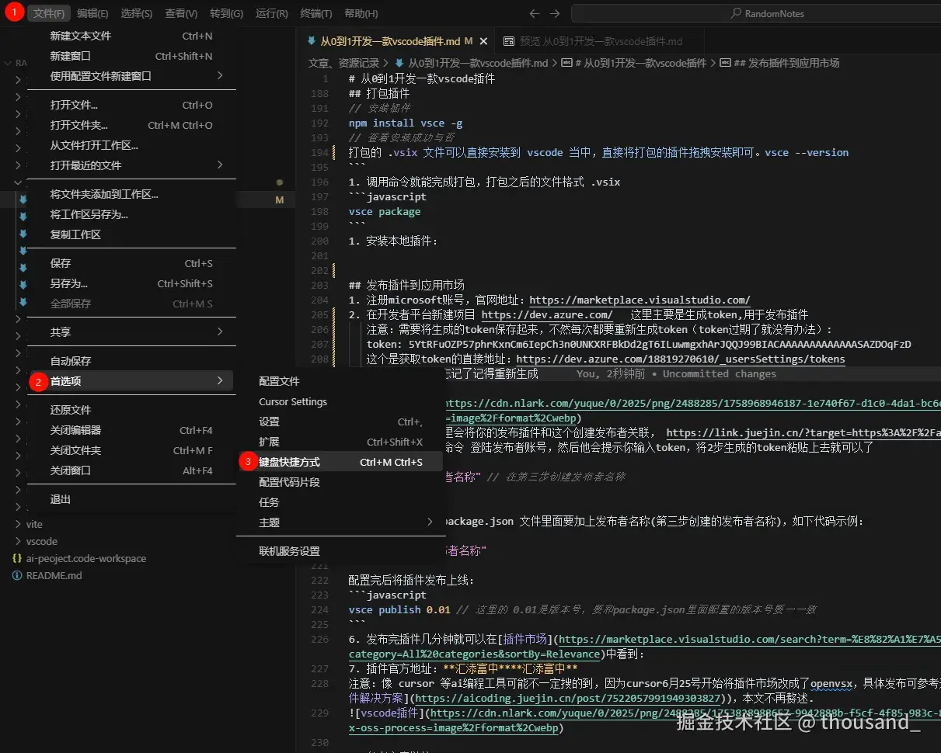The height and width of the screenshot is (753, 941).
Task: Click the back navigation arrow in title bar
Action: pyautogui.click(x=535, y=12)
